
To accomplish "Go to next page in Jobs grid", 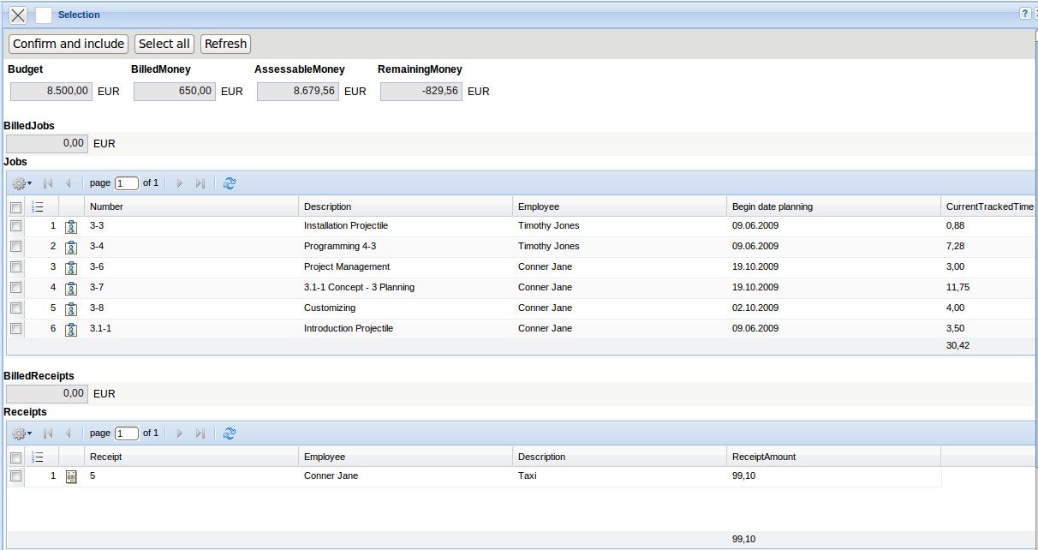I will 179,183.
